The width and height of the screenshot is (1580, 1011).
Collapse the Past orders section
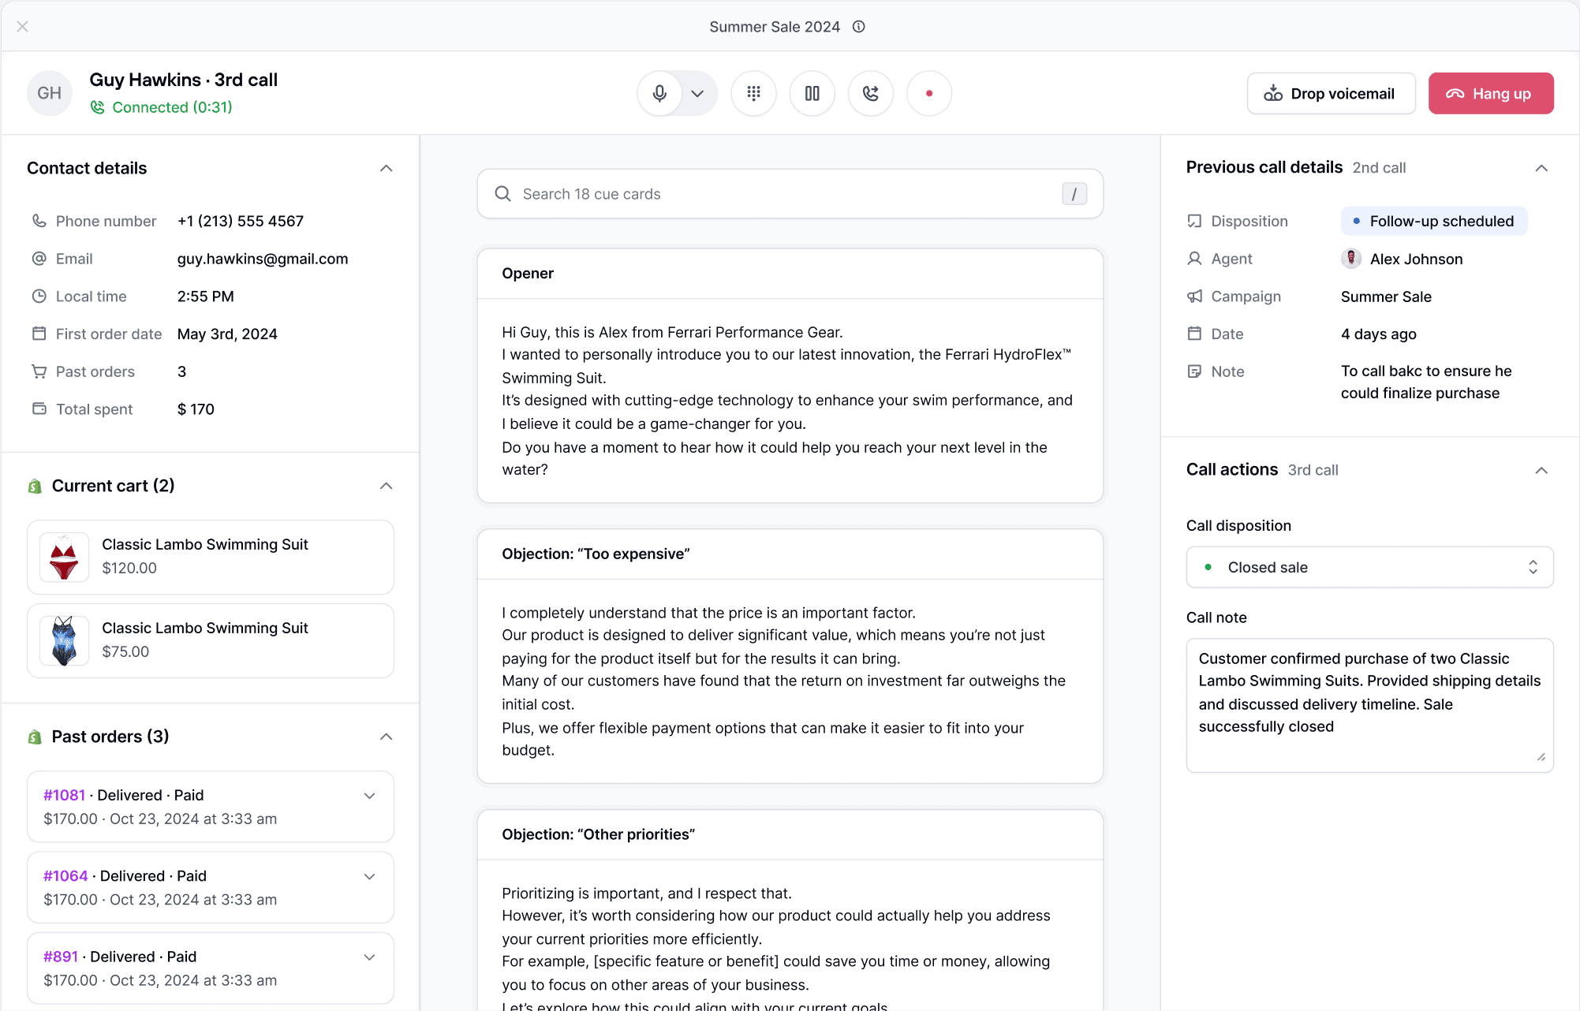point(386,737)
